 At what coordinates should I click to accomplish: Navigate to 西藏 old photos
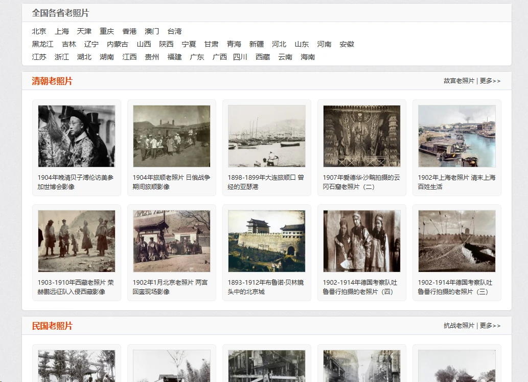(263, 57)
